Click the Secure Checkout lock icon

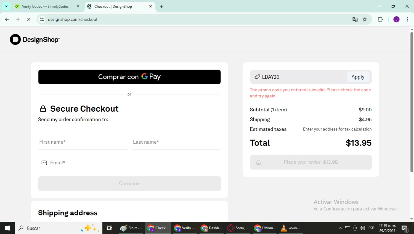coord(43,109)
